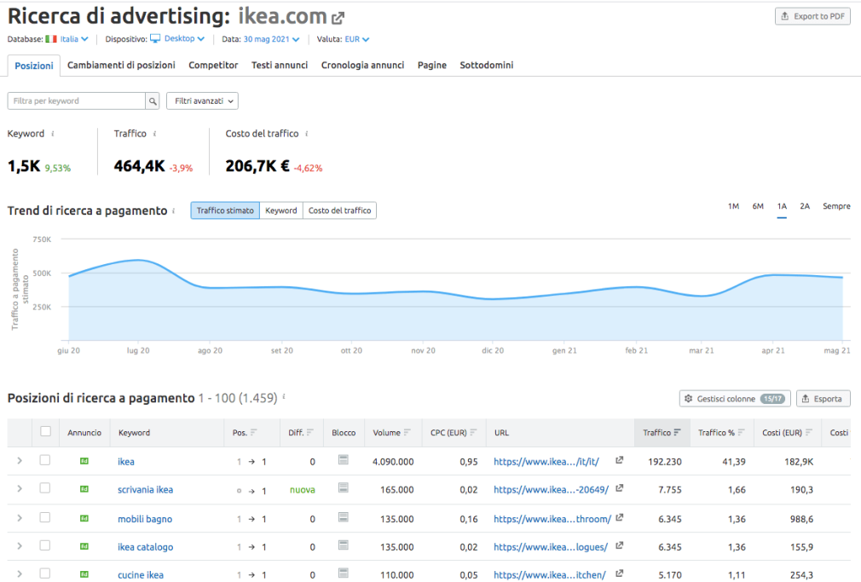Screen dimensions: 861x582
Task: Open ikea.com external link icon
Action: (338, 17)
